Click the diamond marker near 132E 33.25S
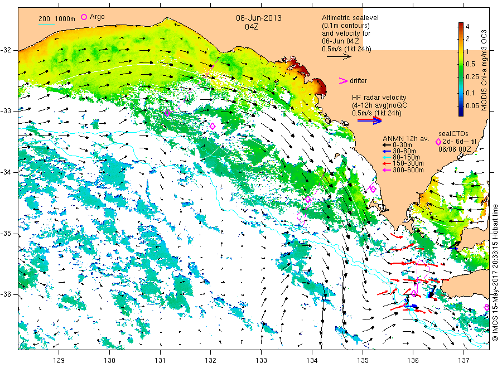Screen dimensions: 502x368 (213, 126)
